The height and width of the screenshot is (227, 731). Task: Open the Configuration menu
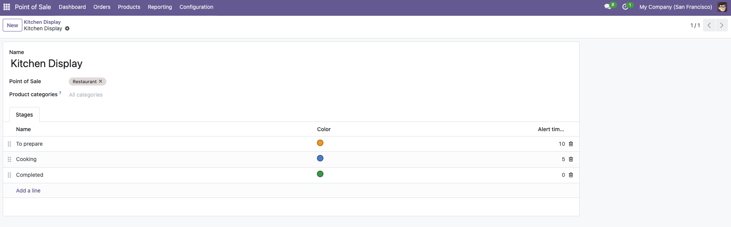click(196, 7)
